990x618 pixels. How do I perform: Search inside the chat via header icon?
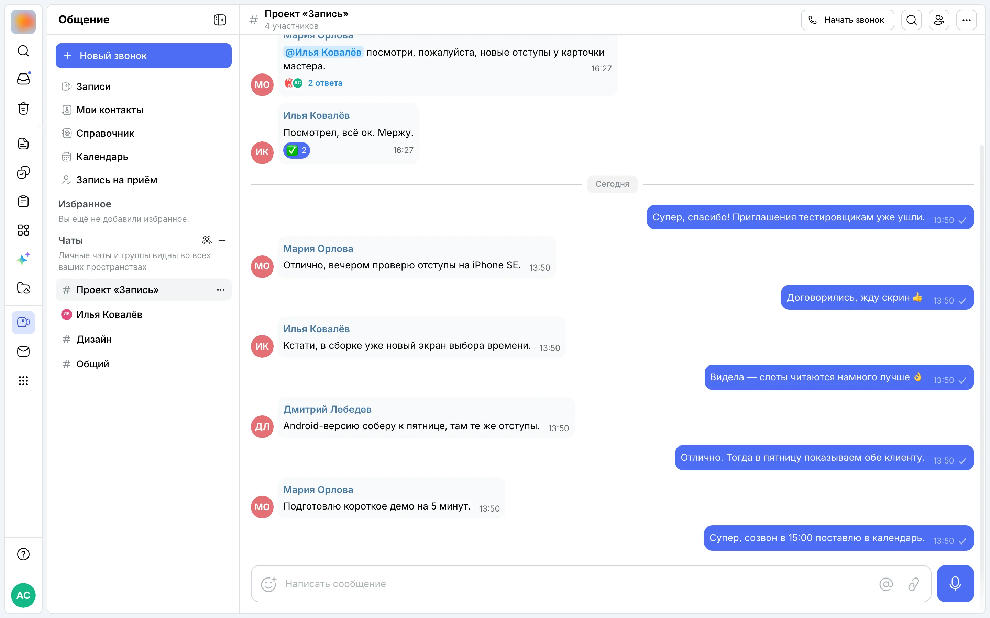[912, 20]
